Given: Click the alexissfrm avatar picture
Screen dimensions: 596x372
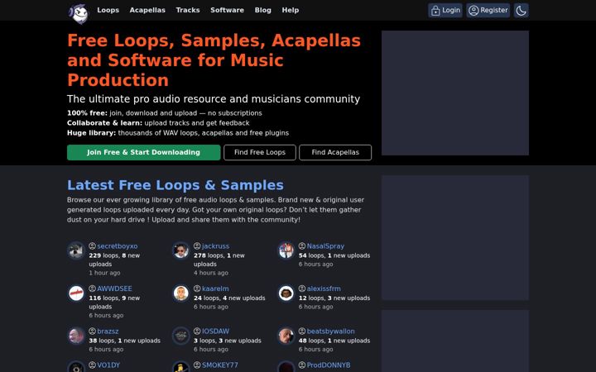Looking at the screenshot, I should pyautogui.click(x=286, y=293).
